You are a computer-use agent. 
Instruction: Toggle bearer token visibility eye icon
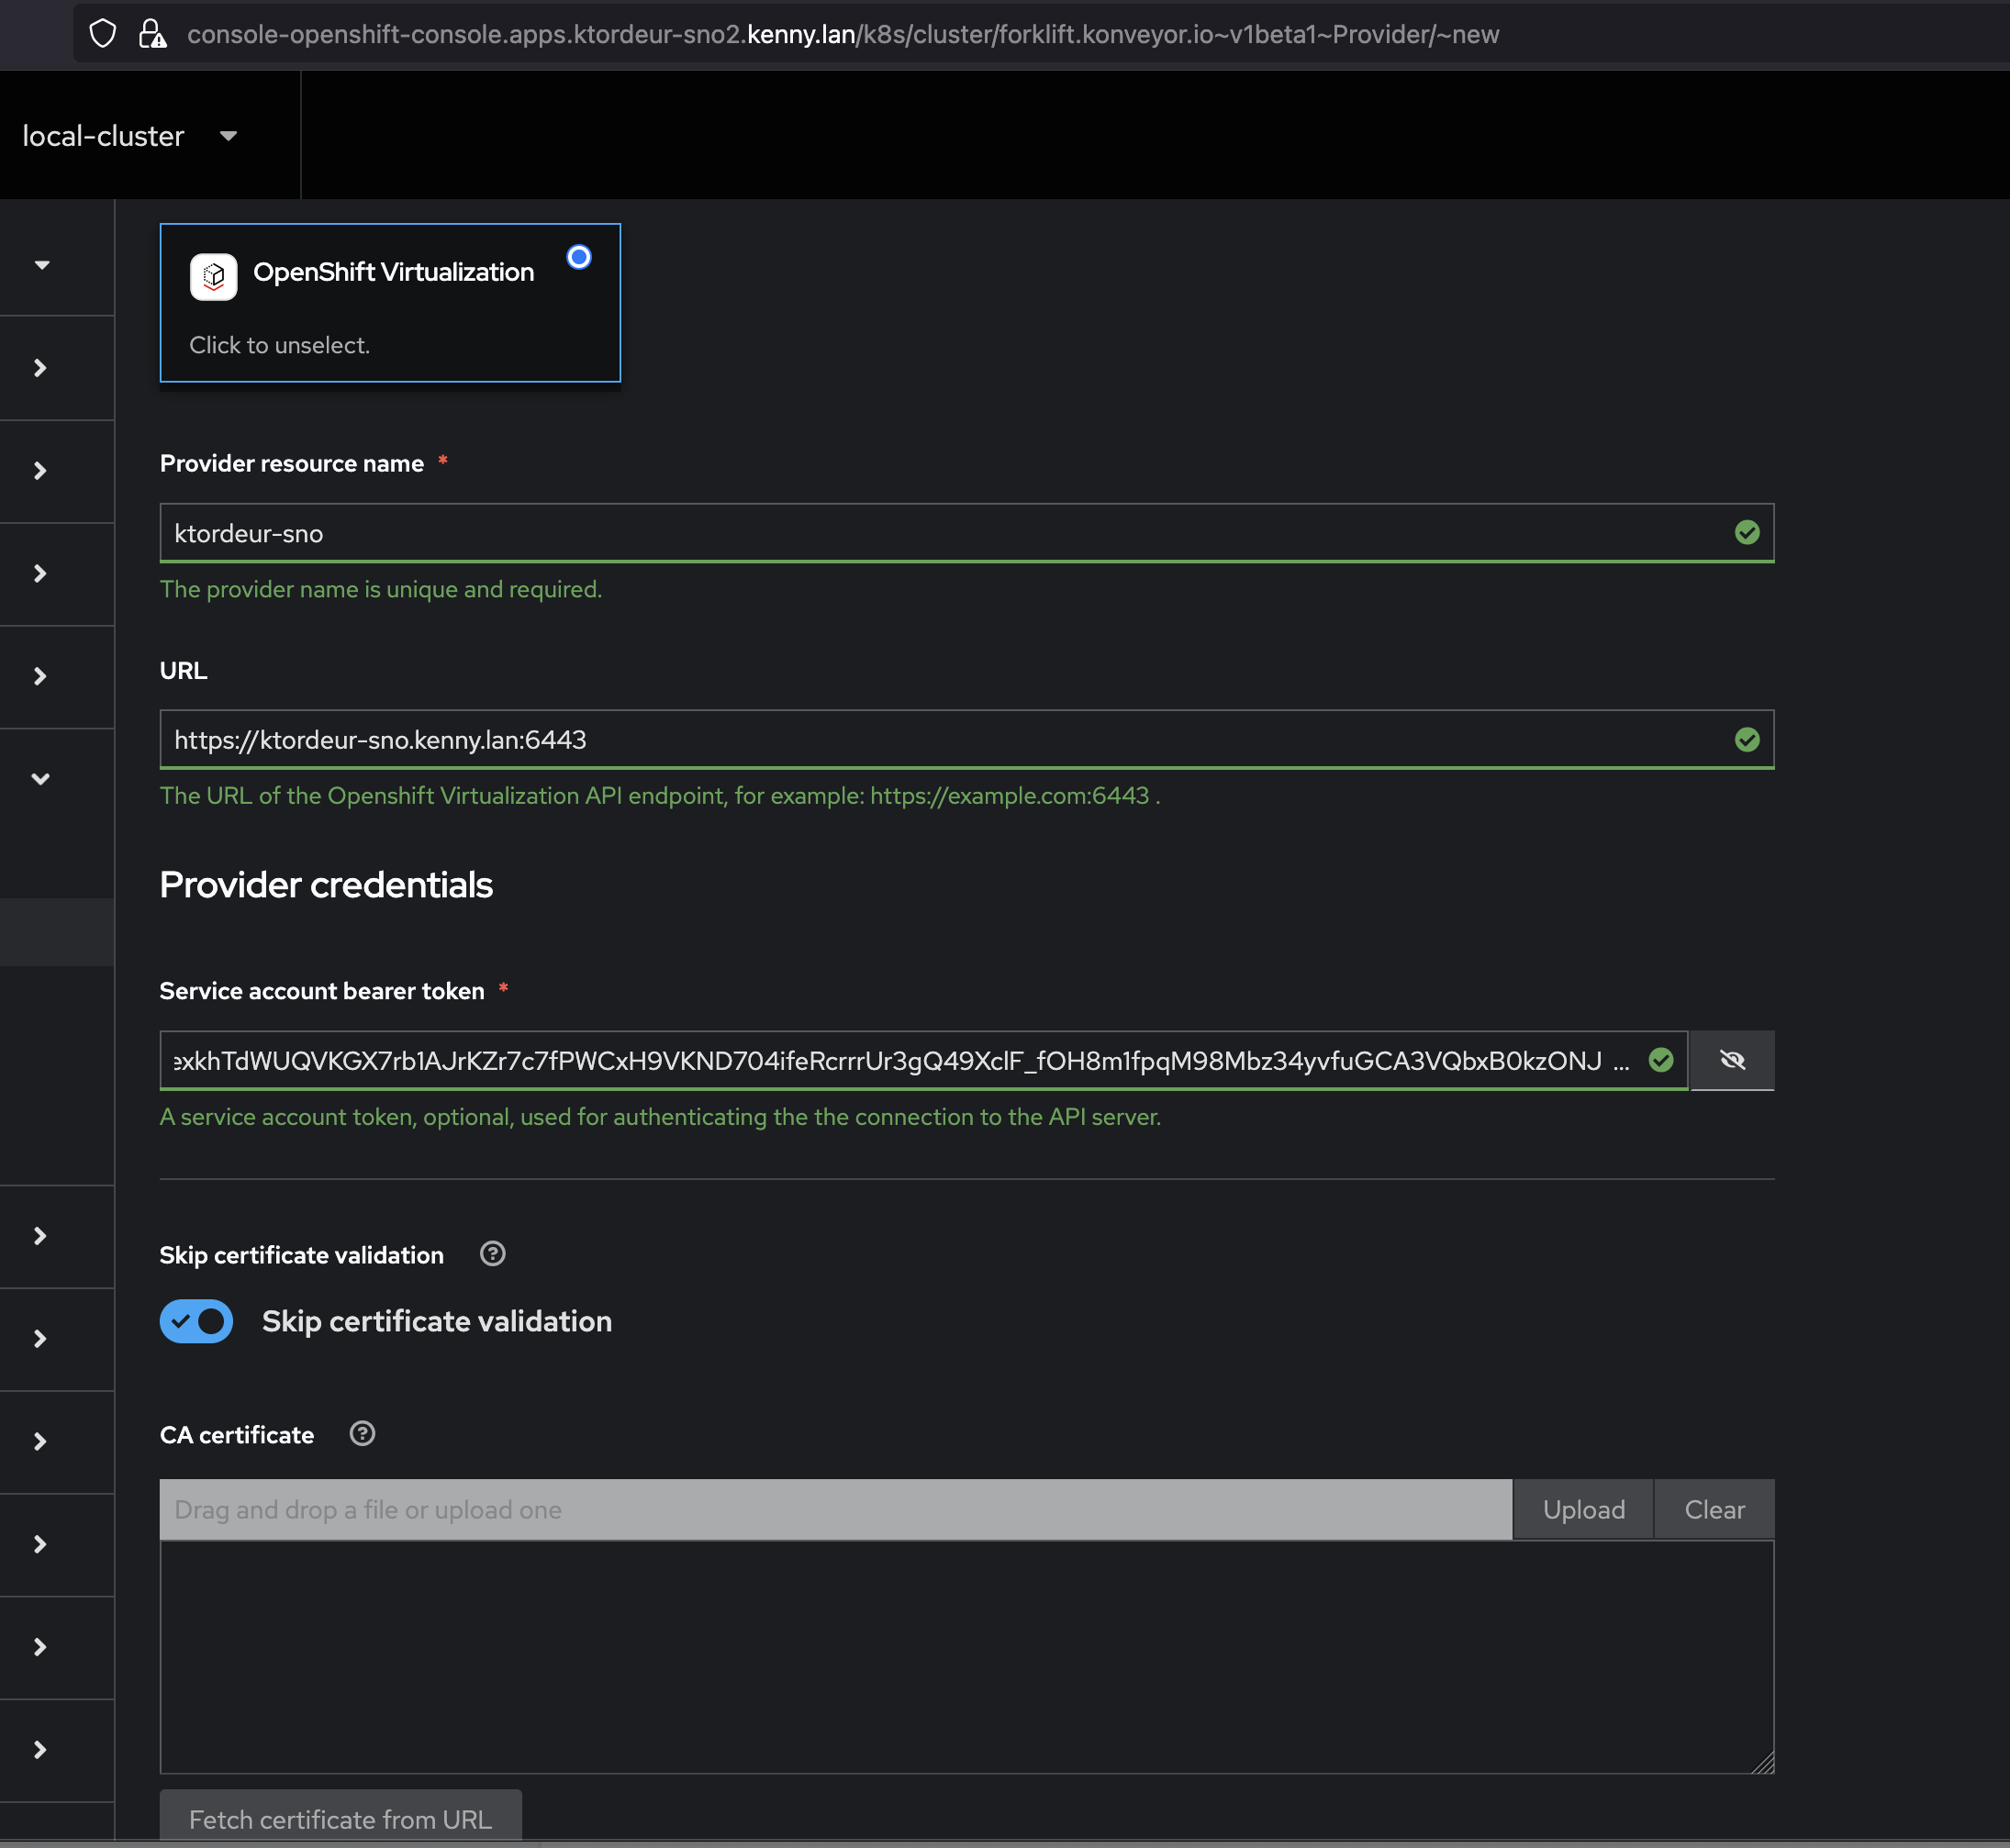(1732, 1060)
